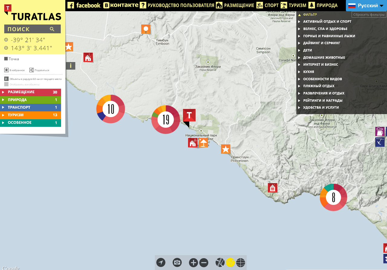Click the R radius objects icon

[x=6, y=79]
